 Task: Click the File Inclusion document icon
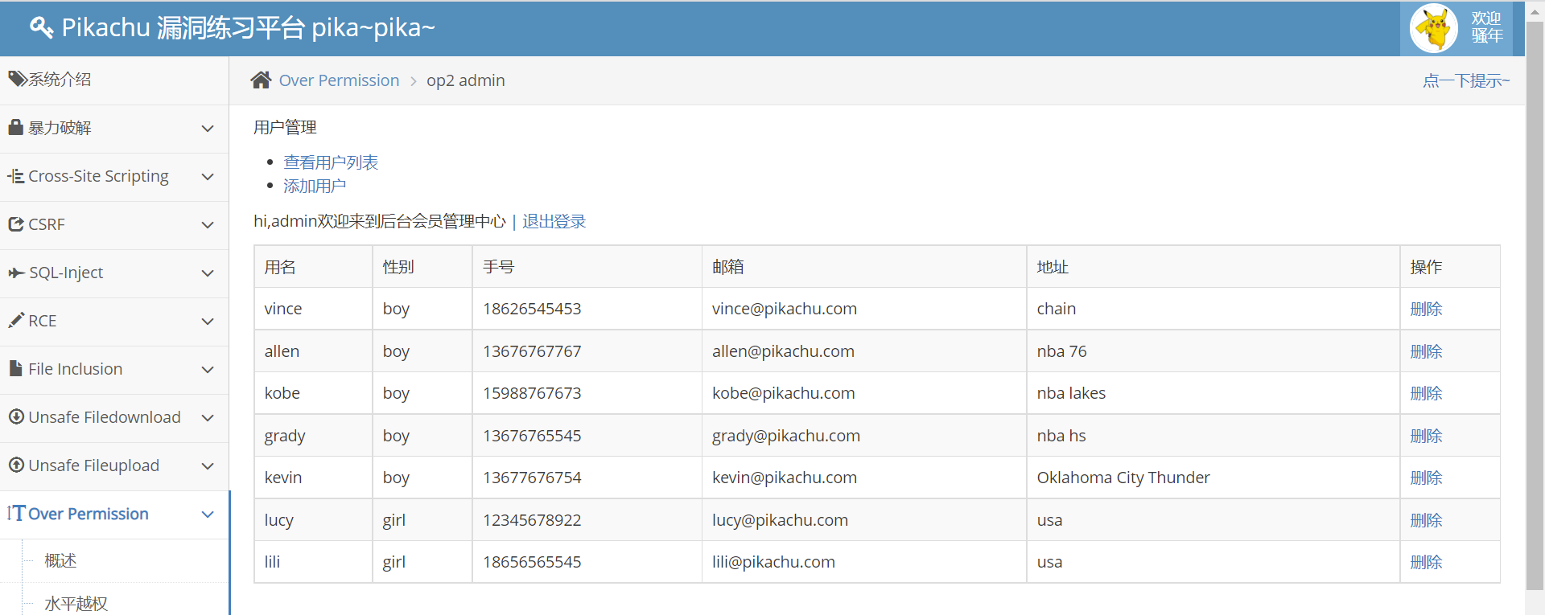point(15,369)
